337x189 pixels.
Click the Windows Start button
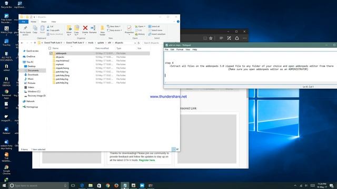(4, 185)
